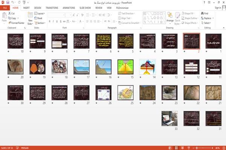This screenshot has height=150, width=226.
Task: Click the Undo arrow icon
Action: [13, 2]
